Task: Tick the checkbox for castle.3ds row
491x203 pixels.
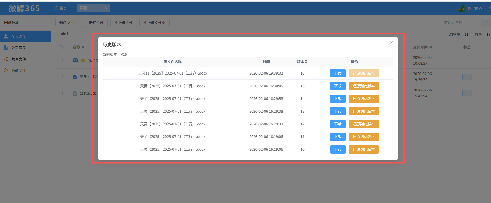Action: (x=61, y=93)
